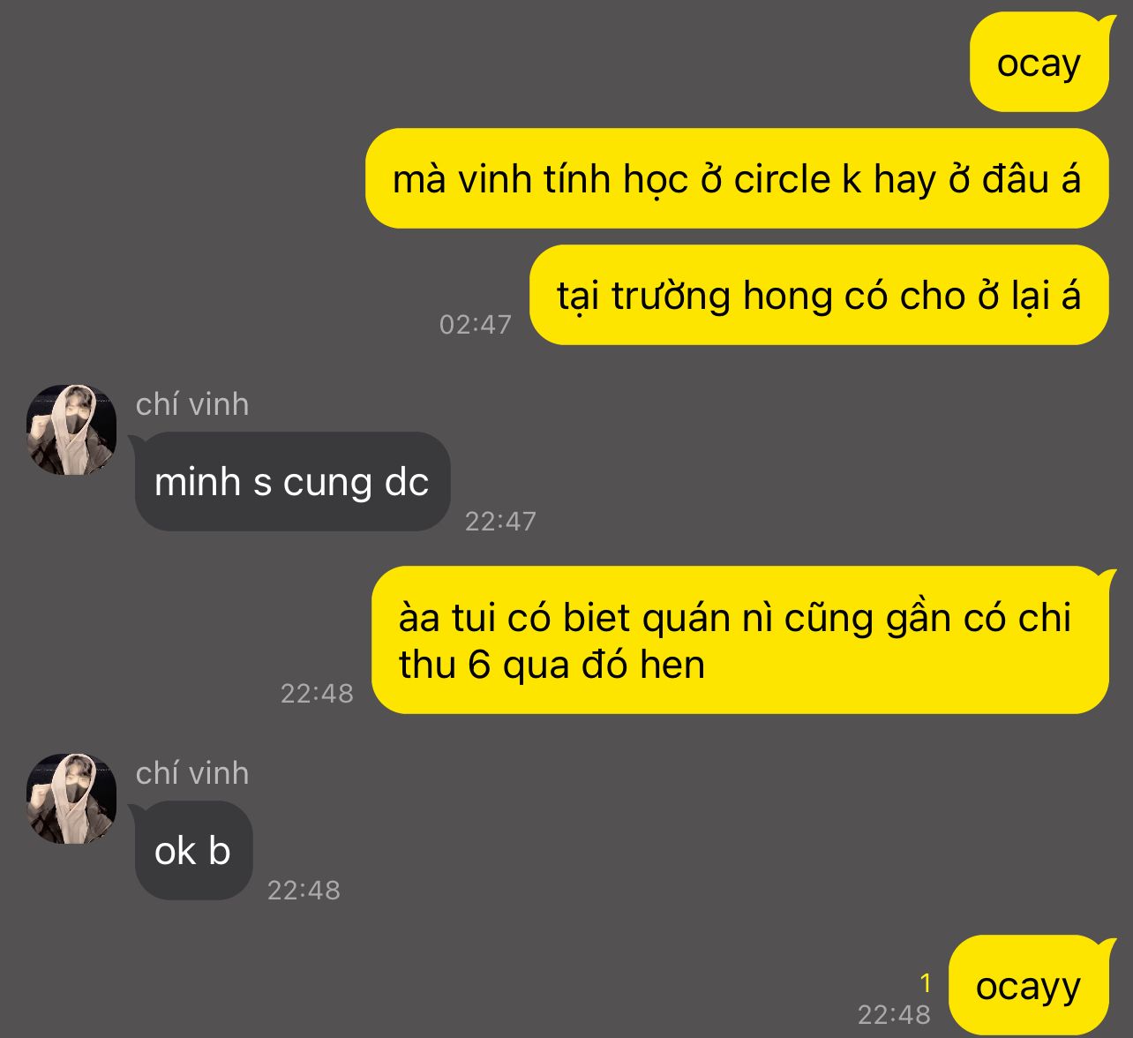The image size is (1133, 1038).
Task: Tap the 22:48 timestamp left of 'ocayy'
Action: tap(894, 1015)
